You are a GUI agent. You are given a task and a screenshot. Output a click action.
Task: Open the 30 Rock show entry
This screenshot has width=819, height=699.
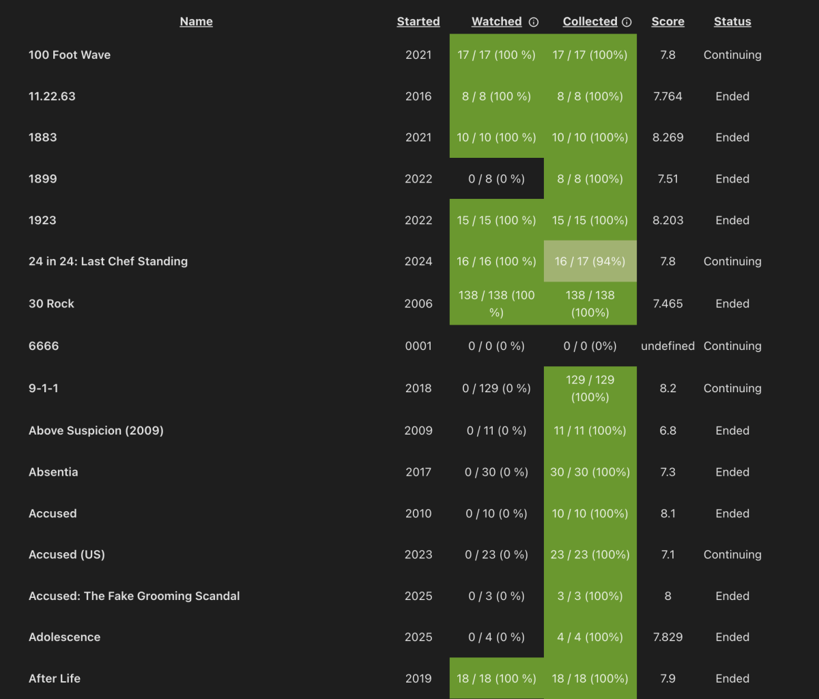point(51,303)
